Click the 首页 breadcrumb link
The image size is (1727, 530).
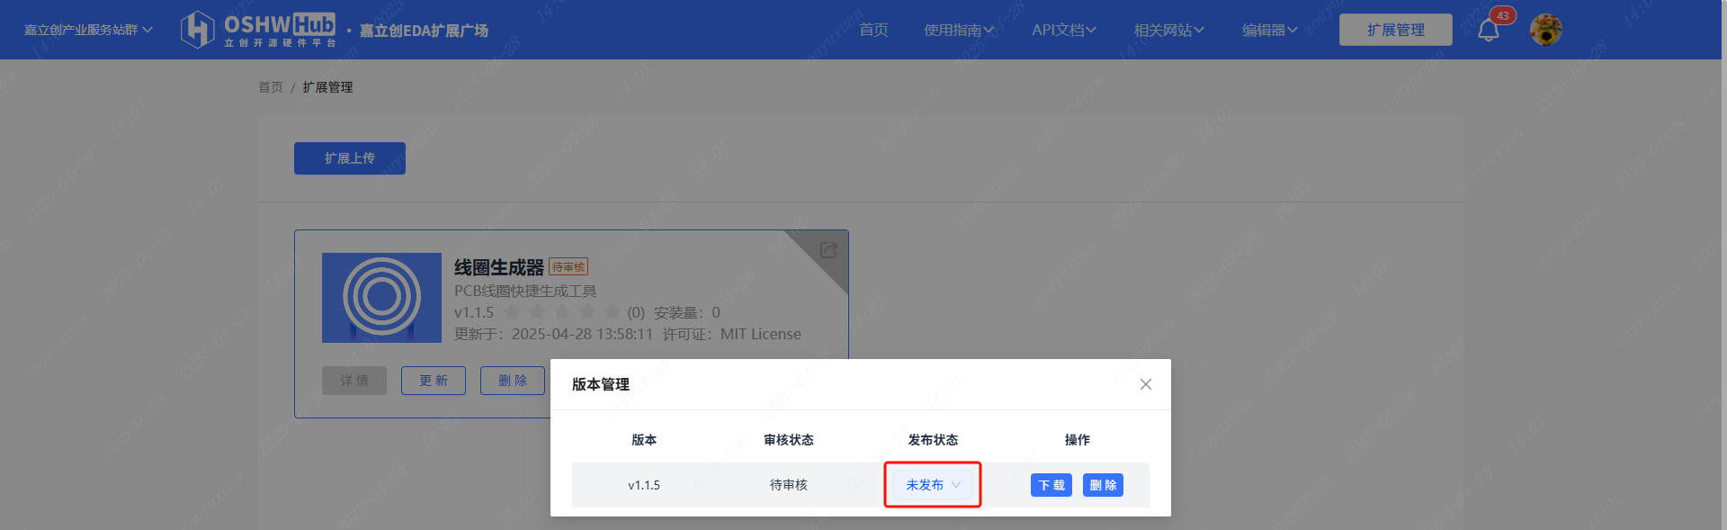pos(271,87)
